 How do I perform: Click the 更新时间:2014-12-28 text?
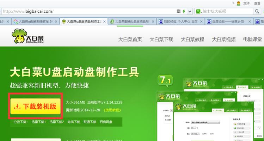[x=83, y=110]
